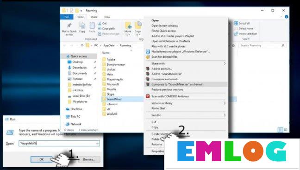The width and height of the screenshot is (300, 170).
Task: Choose Open in context menu
Action: click(155, 20)
